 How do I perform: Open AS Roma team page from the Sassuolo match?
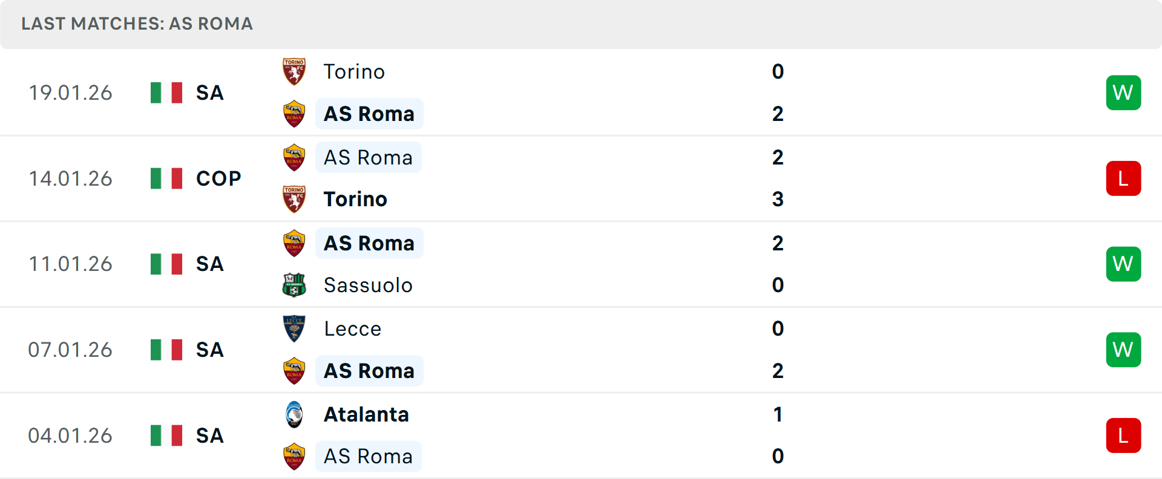click(x=369, y=243)
